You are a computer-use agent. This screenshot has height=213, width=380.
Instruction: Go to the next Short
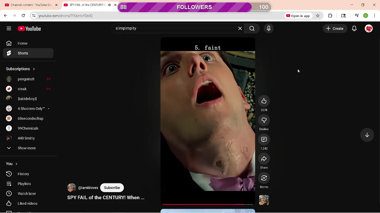coord(367,135)
